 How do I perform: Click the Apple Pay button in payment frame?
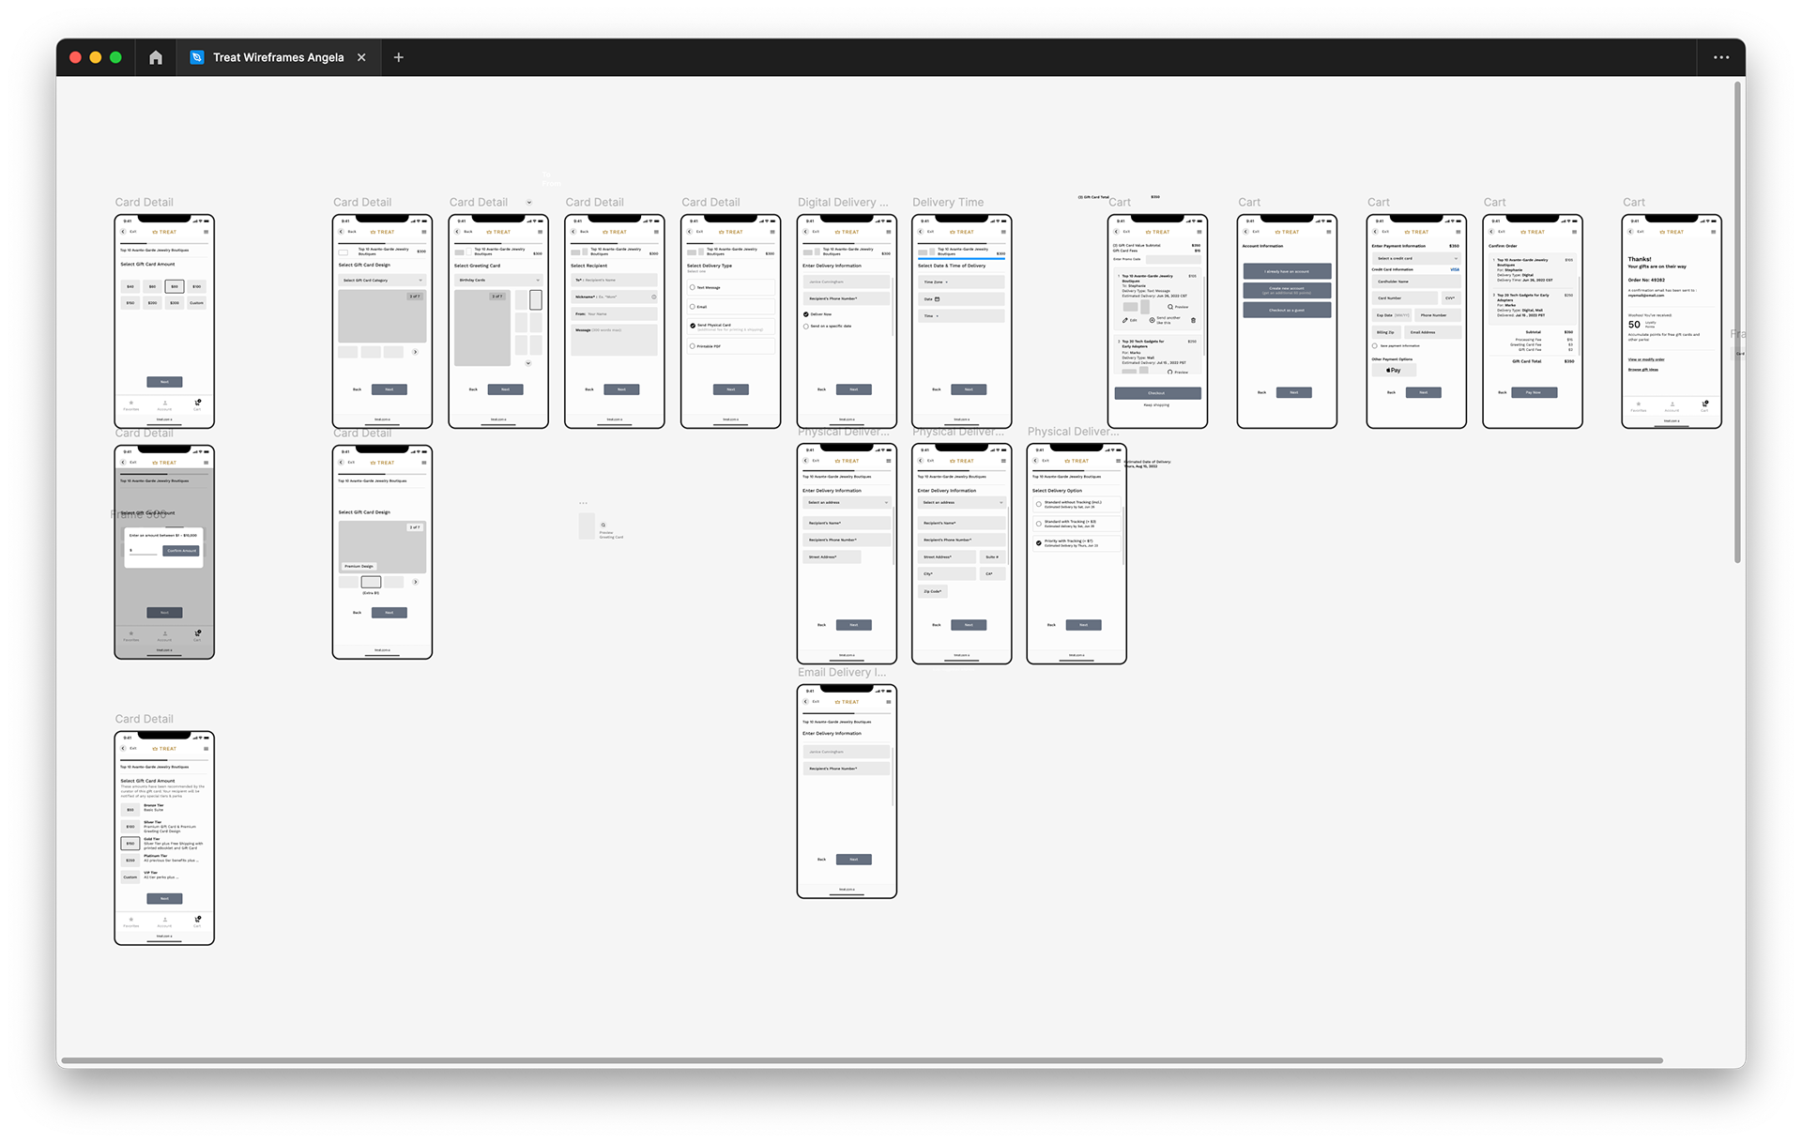[x=1394, y=370]
